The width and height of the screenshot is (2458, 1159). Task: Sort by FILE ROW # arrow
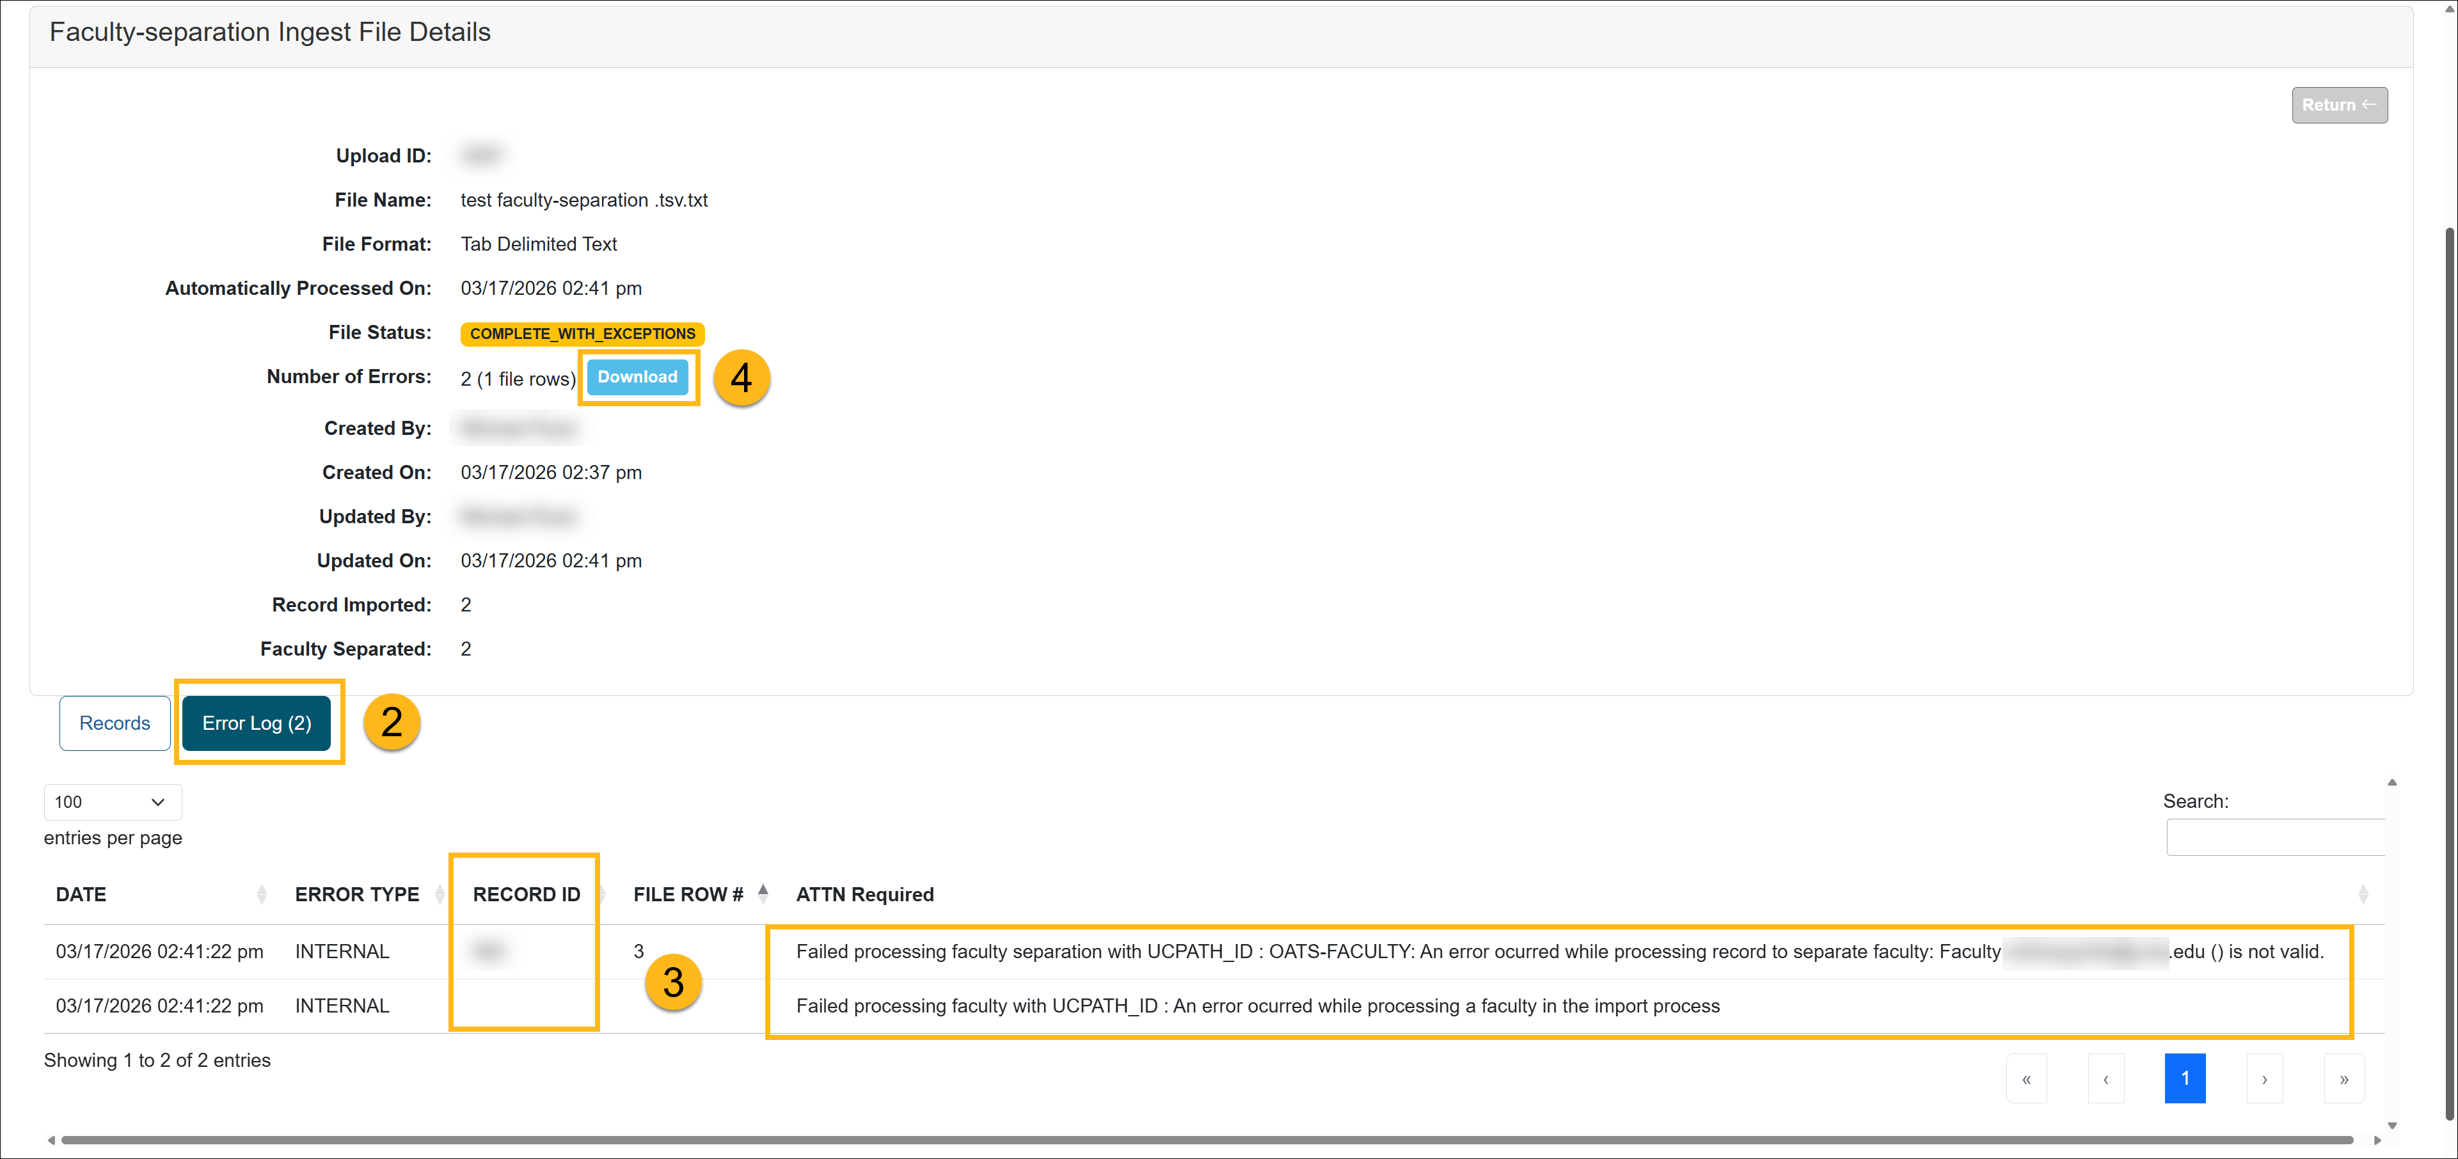click(x=763, y=894)
